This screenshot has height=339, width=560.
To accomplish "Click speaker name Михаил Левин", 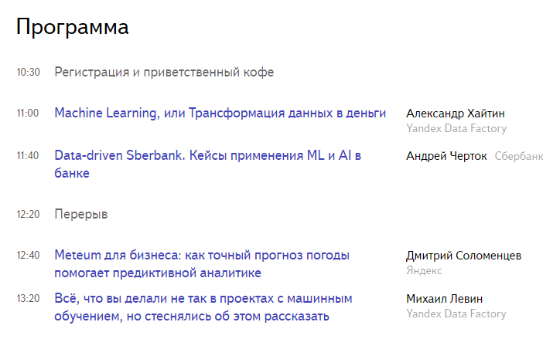I will (444, 298).
